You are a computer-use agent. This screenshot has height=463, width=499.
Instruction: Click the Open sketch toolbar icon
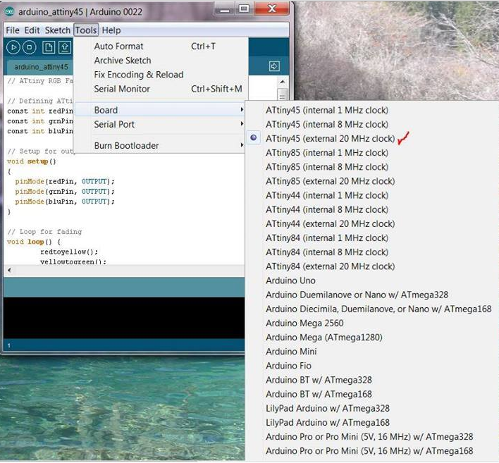click(x=65, y=47)
